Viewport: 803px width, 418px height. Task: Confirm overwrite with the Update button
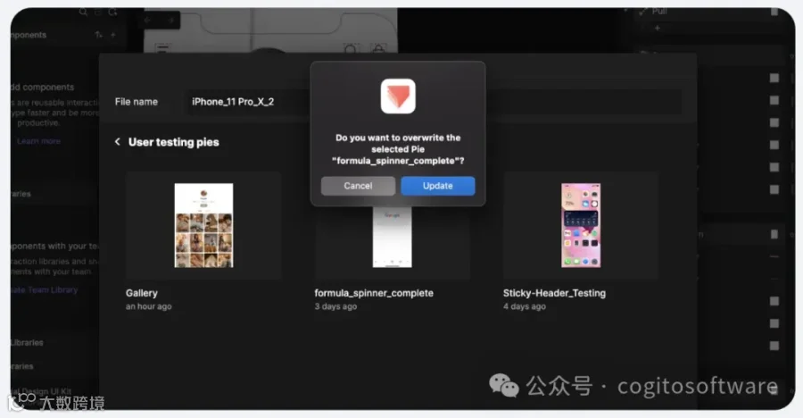tap(438, 186)
